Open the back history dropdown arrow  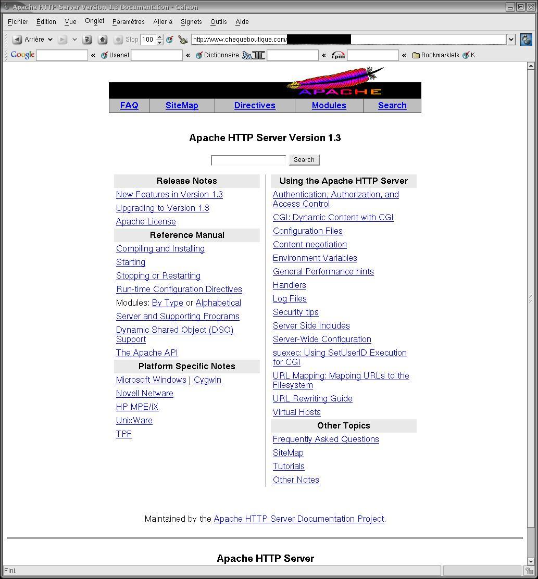click(x=50, y=39)
